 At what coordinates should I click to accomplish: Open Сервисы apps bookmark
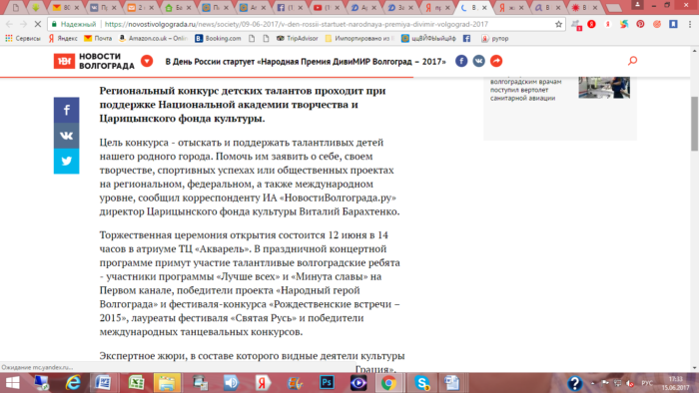point(23,39)
